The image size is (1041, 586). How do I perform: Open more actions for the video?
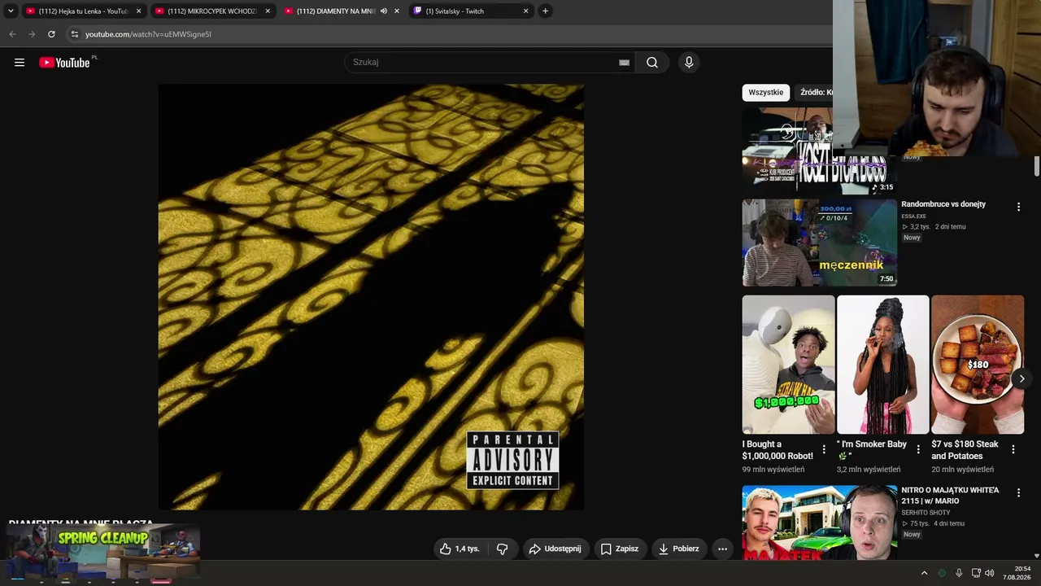coord(722,549)
